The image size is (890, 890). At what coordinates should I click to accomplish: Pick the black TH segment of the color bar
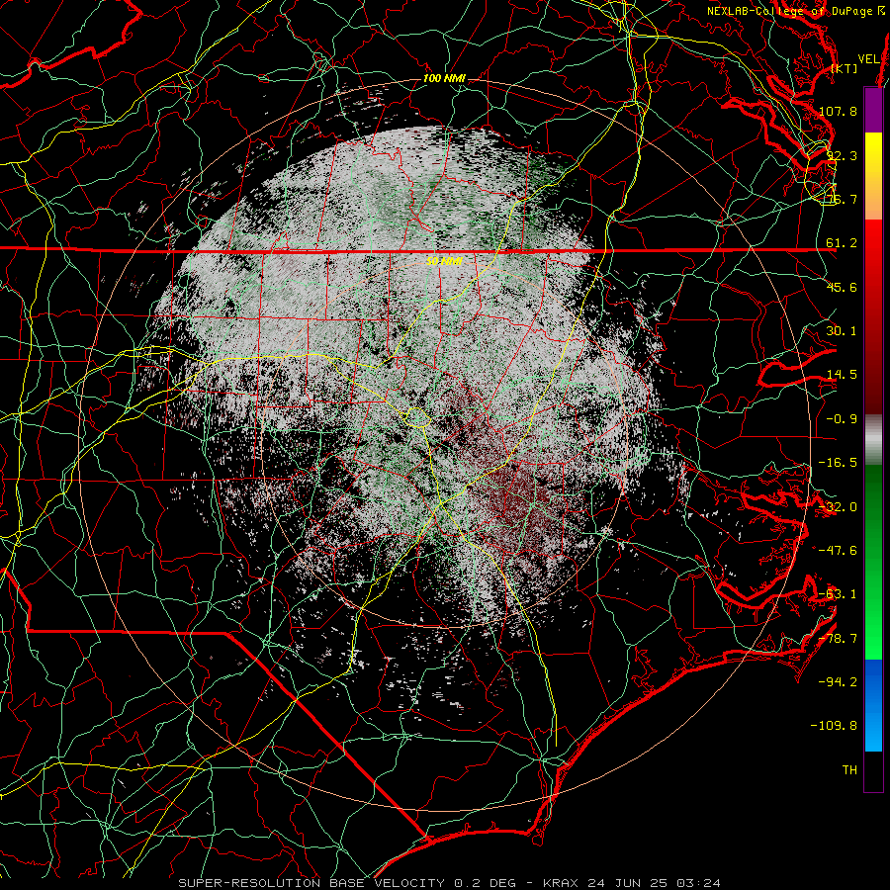[x=873, y=770]
